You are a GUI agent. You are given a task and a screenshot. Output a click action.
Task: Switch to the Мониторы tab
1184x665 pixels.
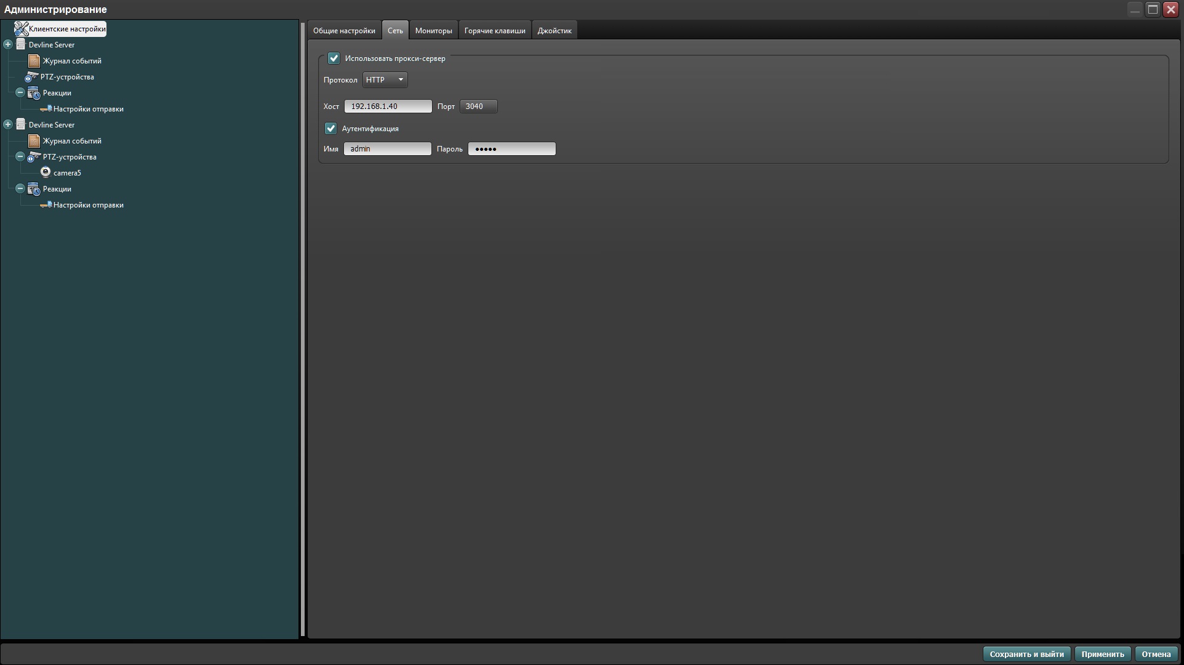tap(433, 30)
